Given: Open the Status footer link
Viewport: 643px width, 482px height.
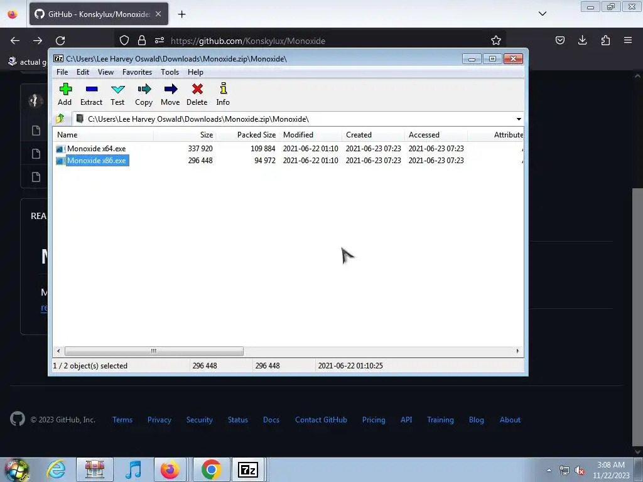Looking at the screenshot, I should click(x=238, y=420).
